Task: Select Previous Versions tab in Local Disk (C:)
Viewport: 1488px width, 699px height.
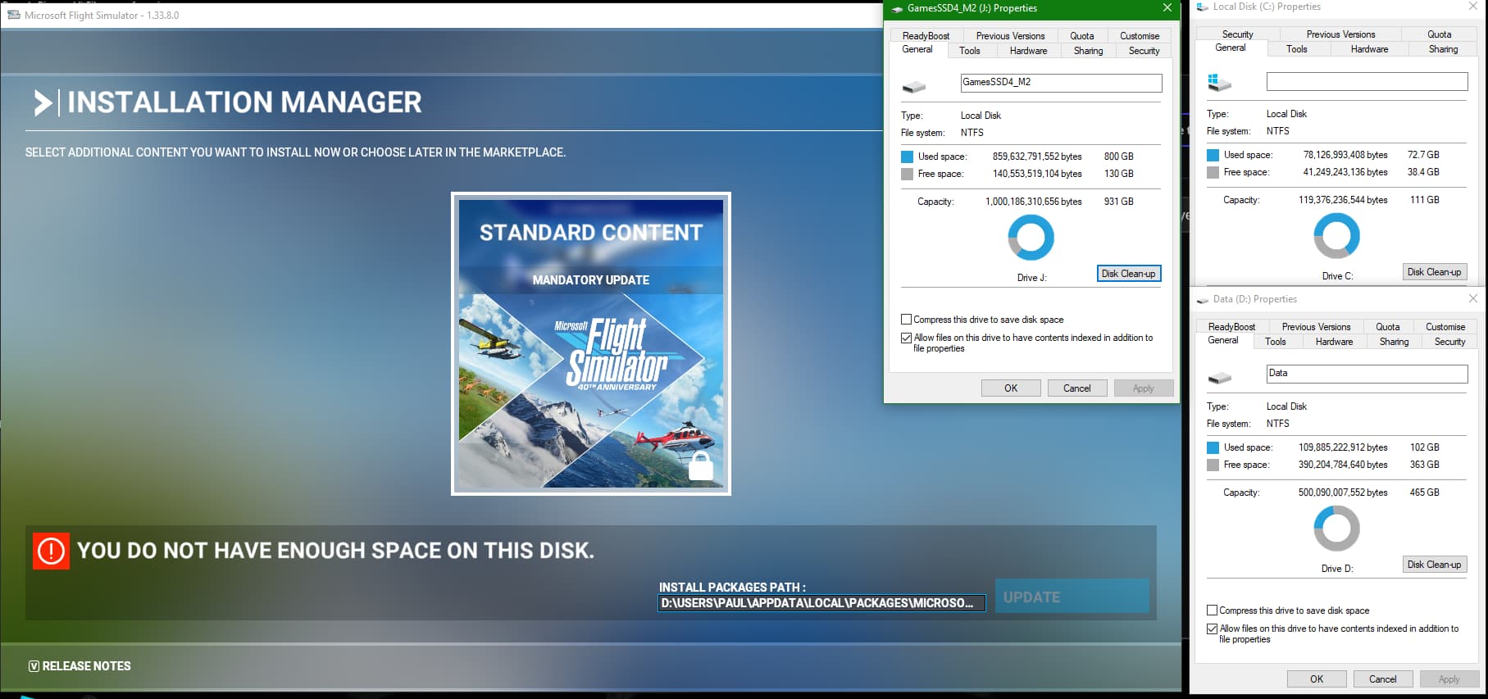Action: pyautogui.click(x=1340, y=34)
